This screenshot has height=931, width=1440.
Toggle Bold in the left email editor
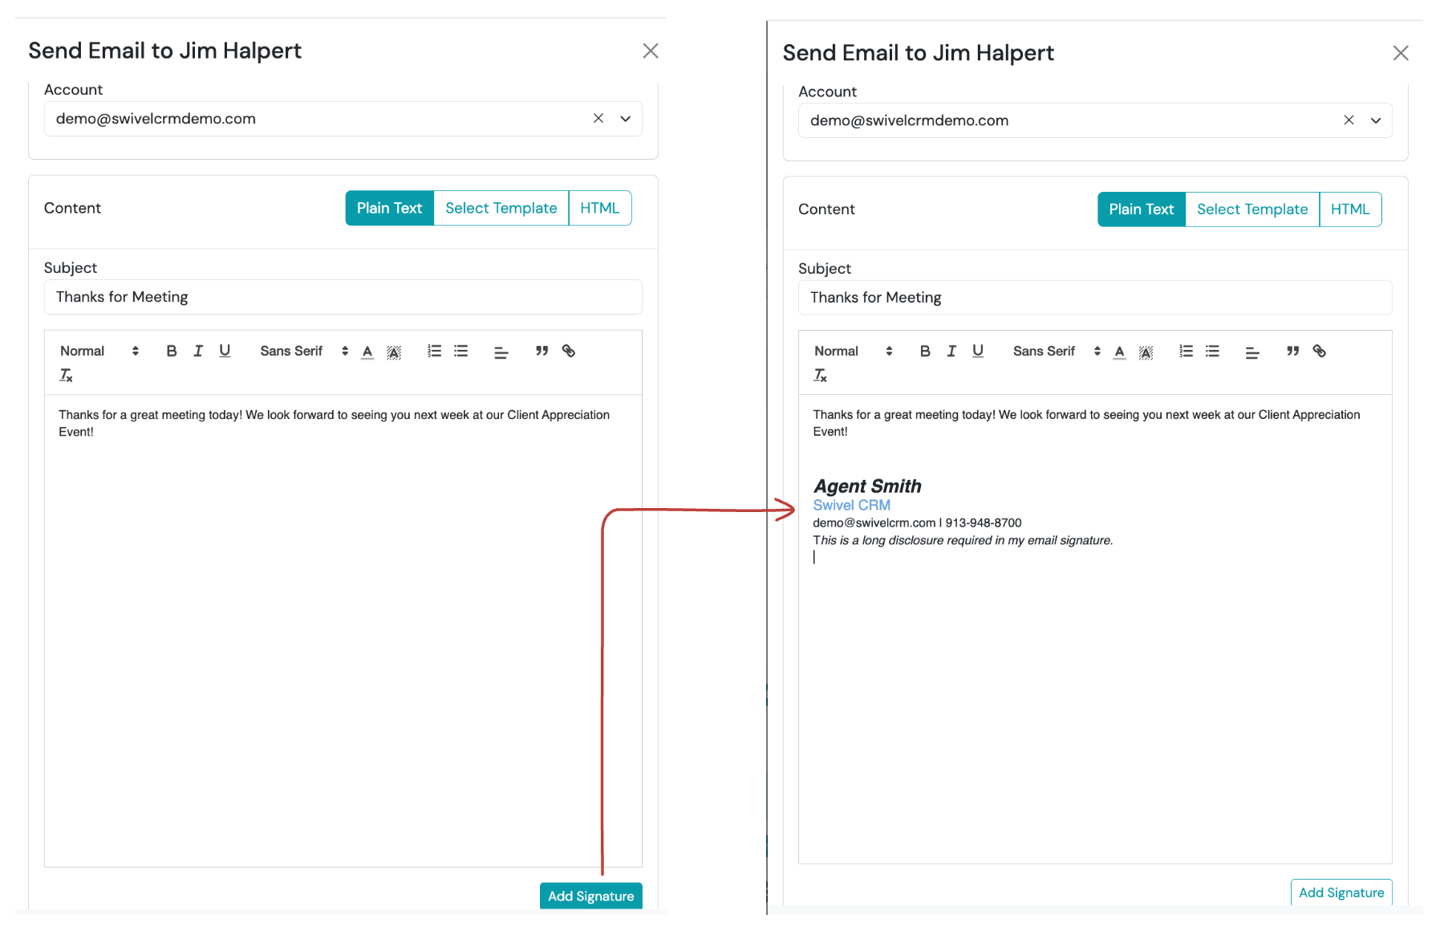click(x=172, y=351)
